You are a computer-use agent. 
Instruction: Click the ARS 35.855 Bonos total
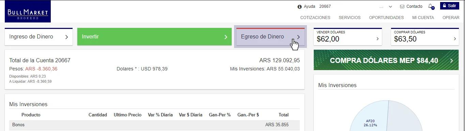click(x=277, y=125)
